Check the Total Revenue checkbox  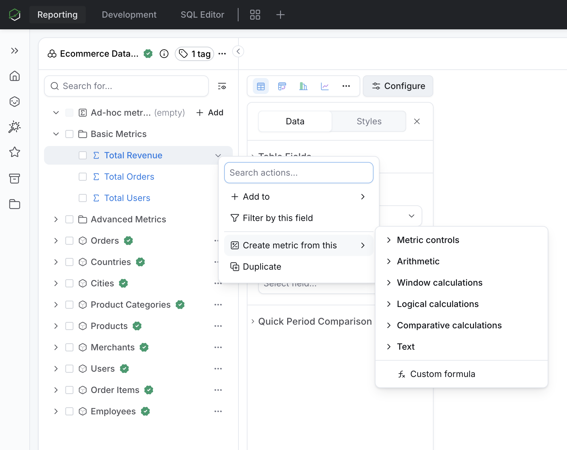click(83, 155)
